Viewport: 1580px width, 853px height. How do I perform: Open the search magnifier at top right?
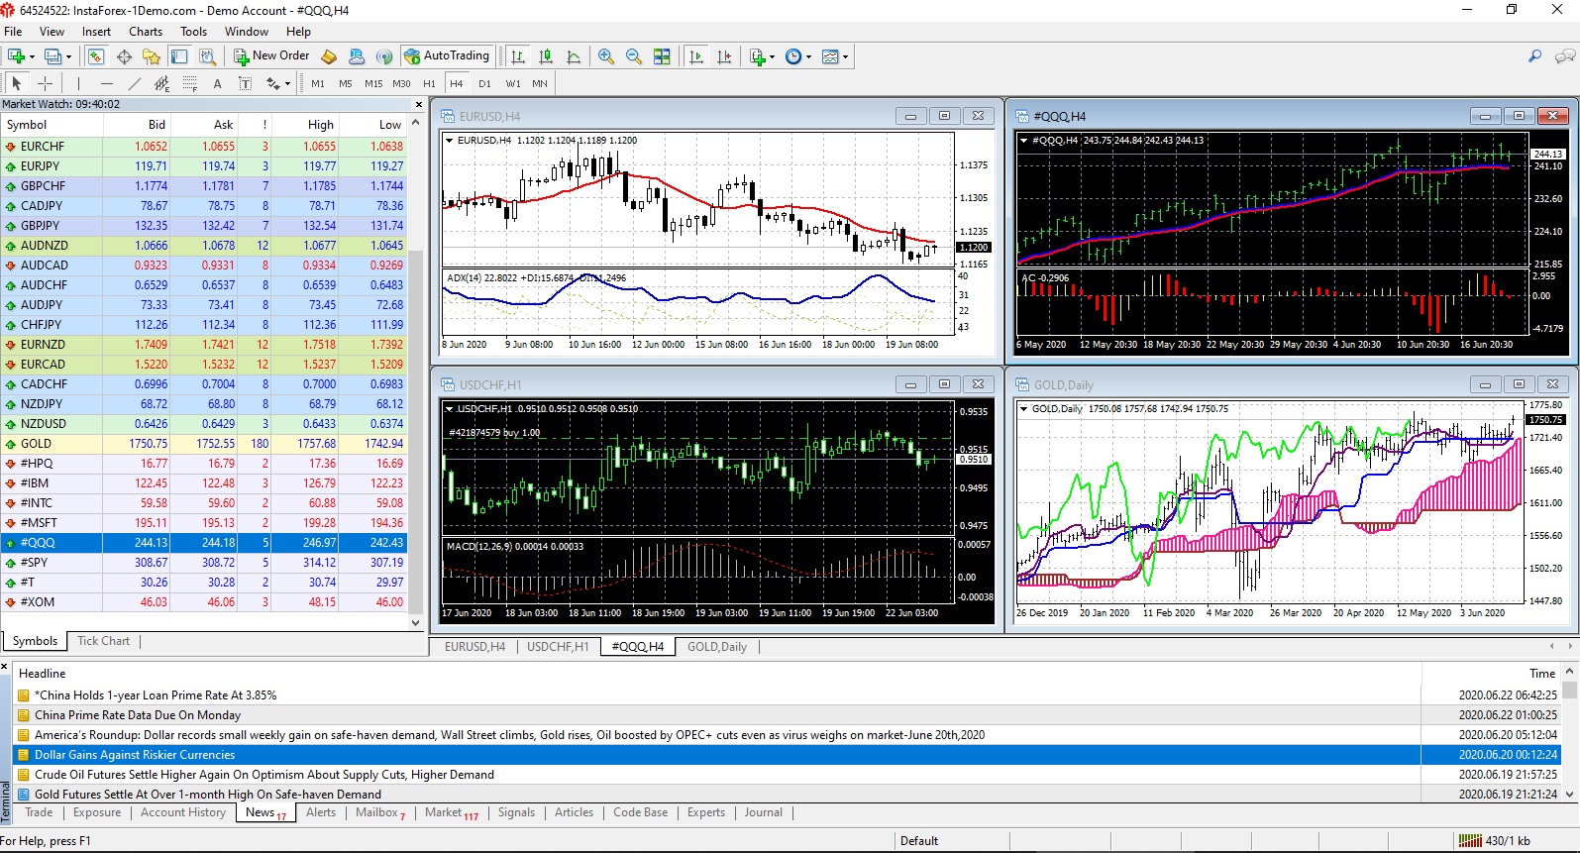1534,56
